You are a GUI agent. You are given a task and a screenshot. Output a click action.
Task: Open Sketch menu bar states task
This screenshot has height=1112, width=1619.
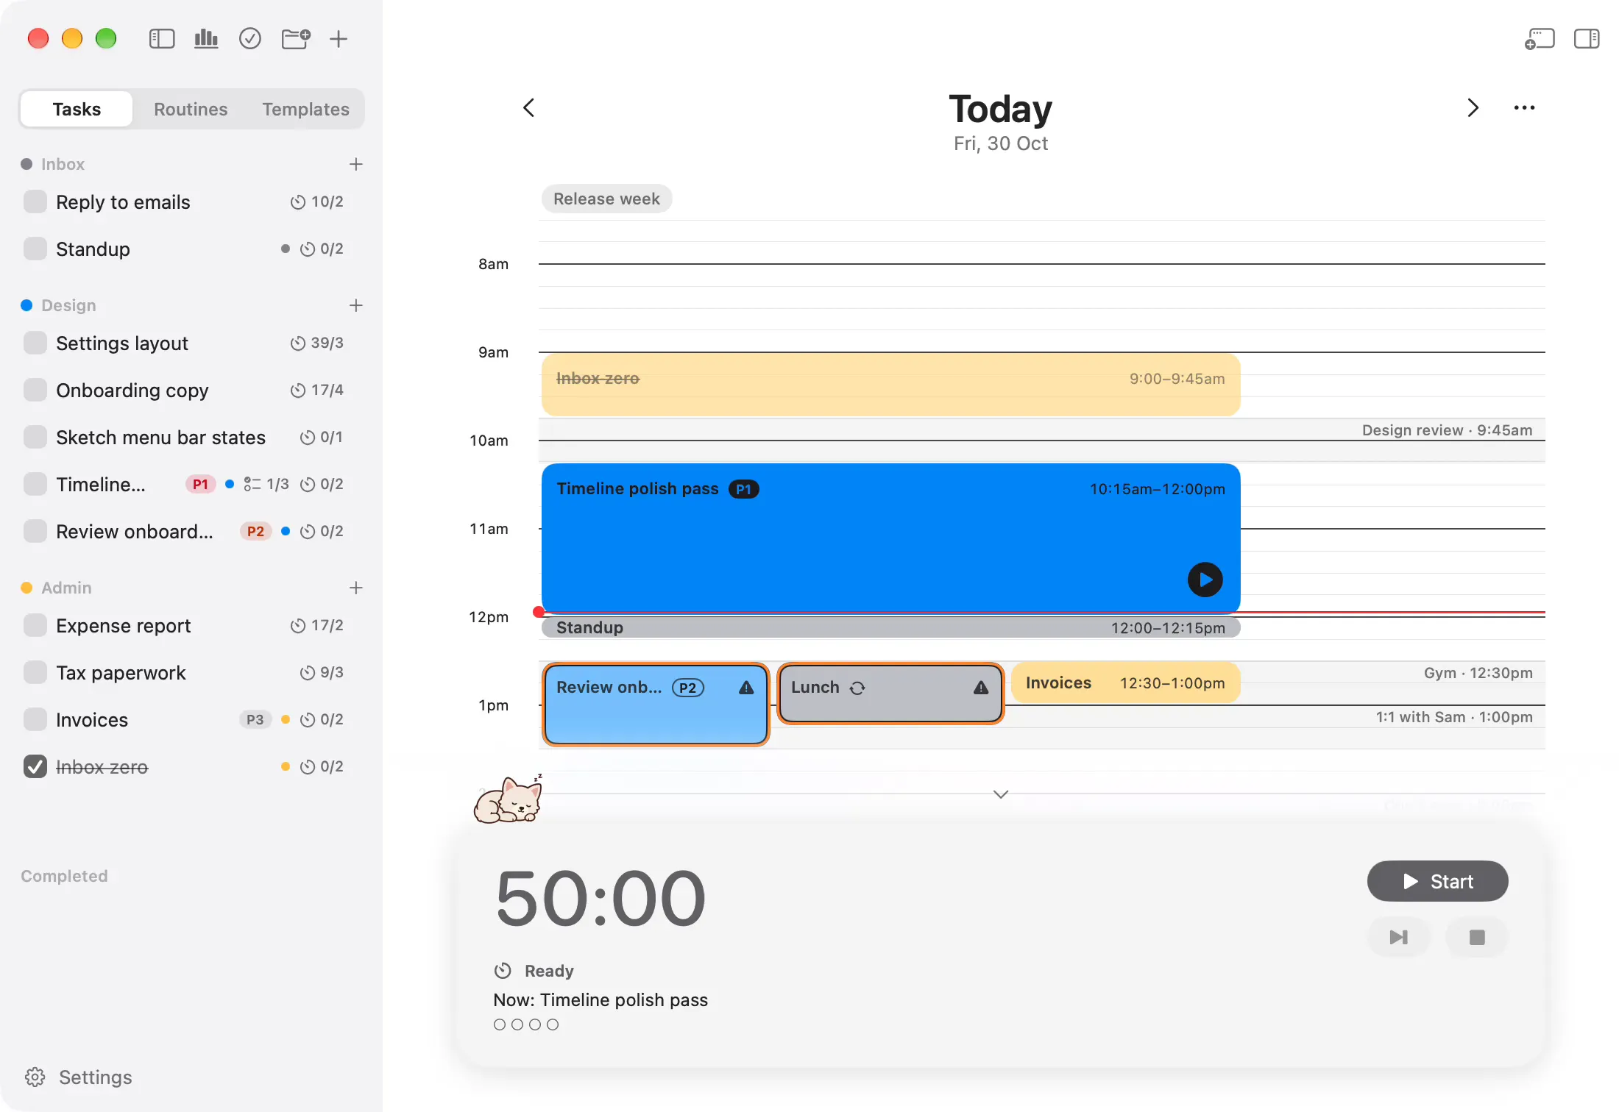click(x=160, y=437)
